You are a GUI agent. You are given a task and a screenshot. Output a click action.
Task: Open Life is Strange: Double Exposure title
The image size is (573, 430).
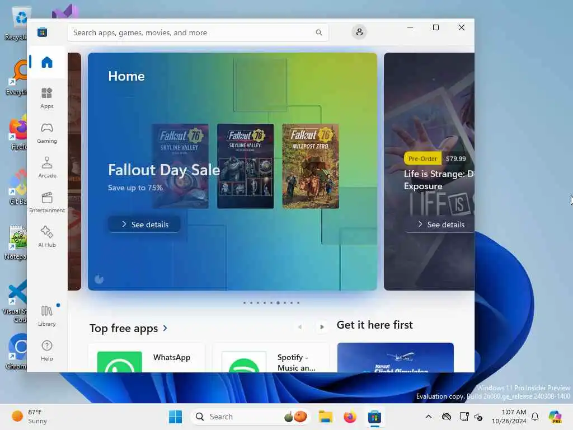439,180
